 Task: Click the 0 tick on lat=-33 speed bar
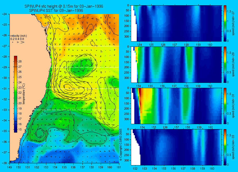coord(228,165)
